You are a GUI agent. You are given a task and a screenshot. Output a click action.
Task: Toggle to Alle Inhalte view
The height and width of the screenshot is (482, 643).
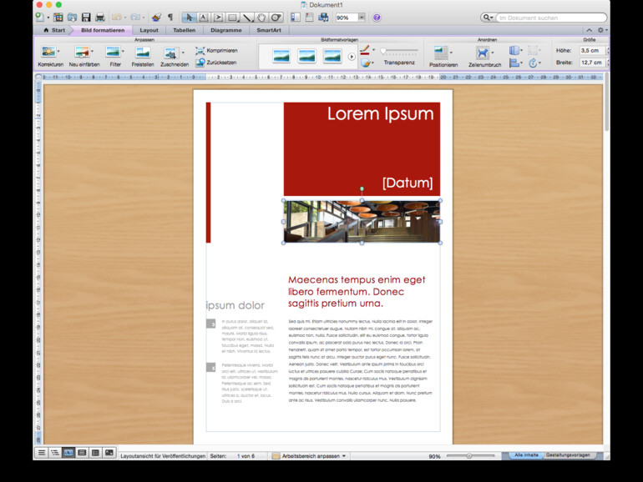pos(525,455)
